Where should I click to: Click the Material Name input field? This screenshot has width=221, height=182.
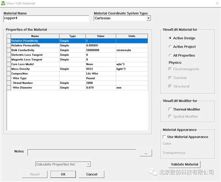46,18
